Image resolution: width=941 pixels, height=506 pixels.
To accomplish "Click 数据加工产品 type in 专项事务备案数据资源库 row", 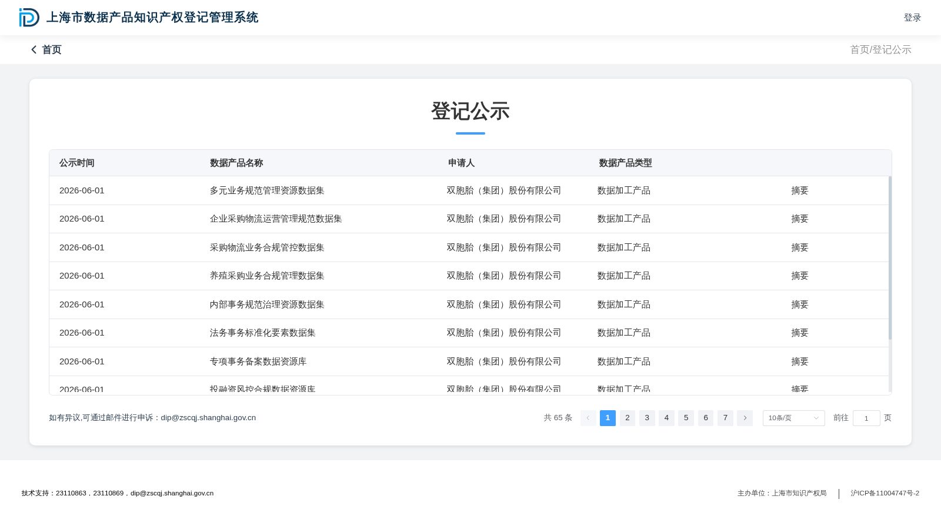I will click(624, 361).
